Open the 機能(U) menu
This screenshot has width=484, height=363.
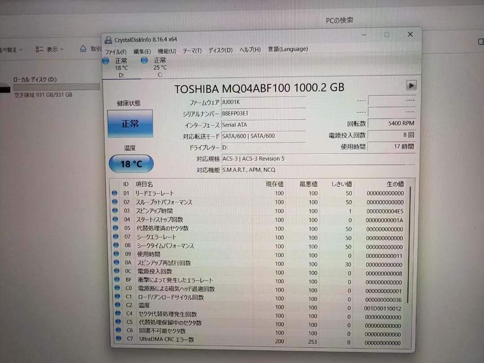pos(167,51)
